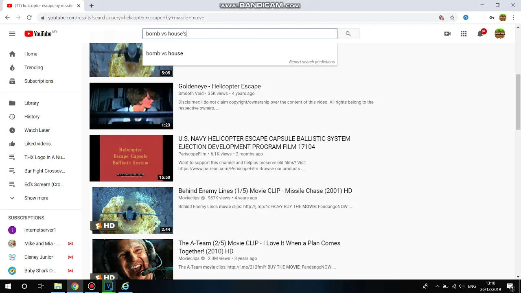This screenshot has height=293, width=521.
Task: Open the notifications bell
Action: [x=480, y=34]
